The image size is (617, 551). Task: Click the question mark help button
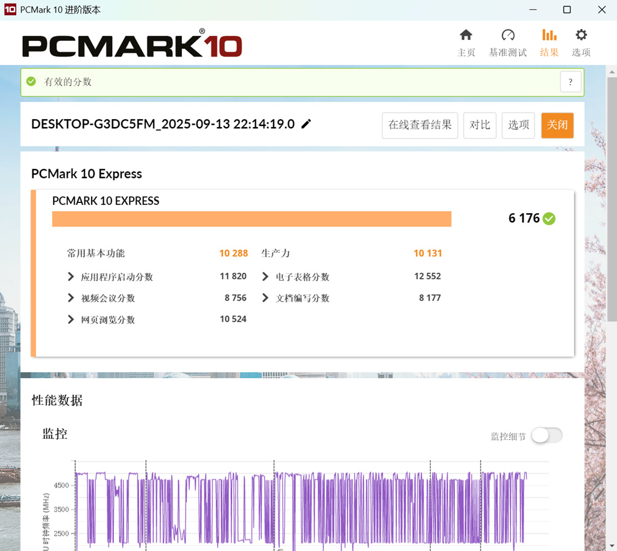pos(571,82)
